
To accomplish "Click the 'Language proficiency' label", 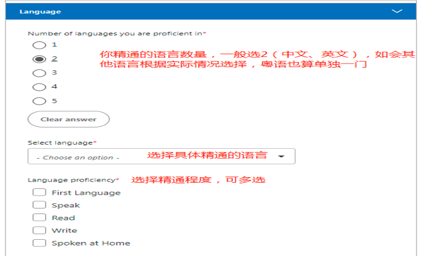I will pyautogui.click(x=73, y=180).
